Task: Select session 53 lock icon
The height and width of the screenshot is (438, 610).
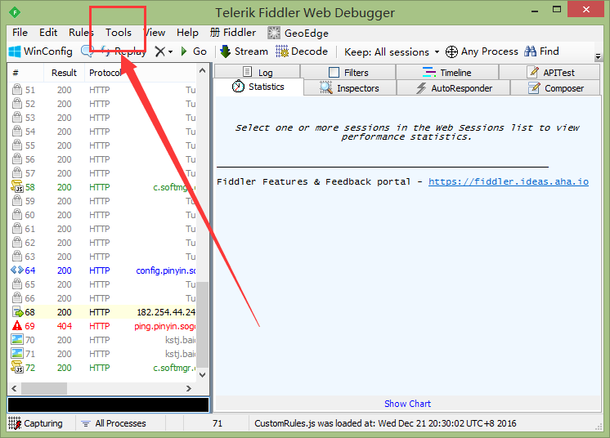Action: (x=17, y=118)
